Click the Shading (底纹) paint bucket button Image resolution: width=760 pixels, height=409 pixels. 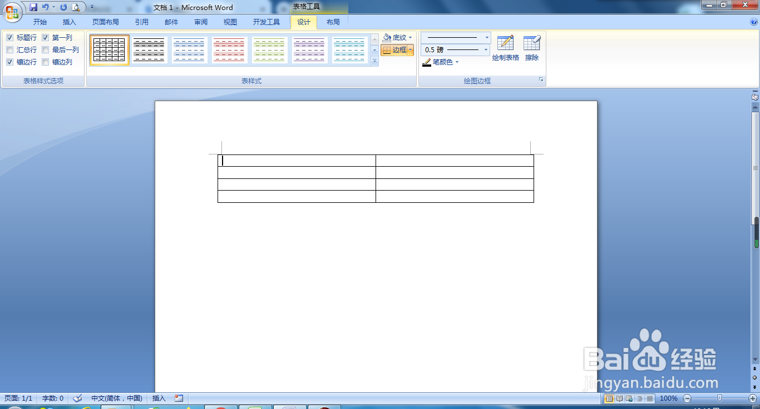point(394,38)
